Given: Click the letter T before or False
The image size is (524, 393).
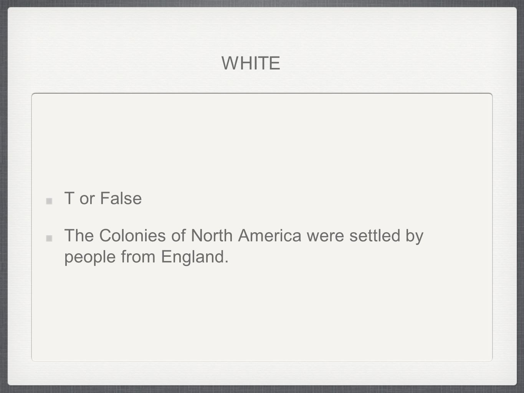Looking at the screenshot, I should click(x=69, y=198).
